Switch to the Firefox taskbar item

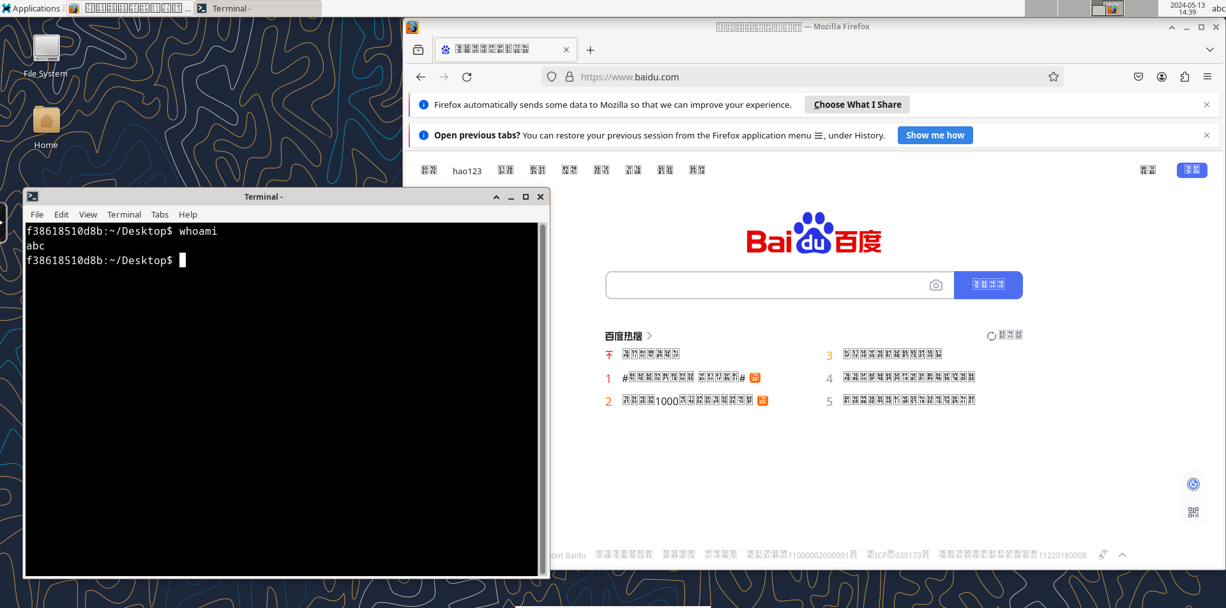(130, 8)
